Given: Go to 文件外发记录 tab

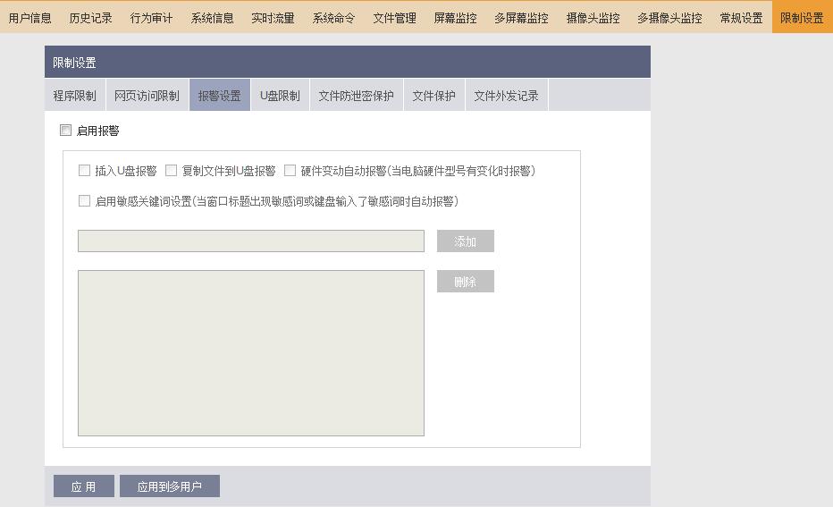Looking at the screenshot, I should pyautogui.click(x=506, y=96).
